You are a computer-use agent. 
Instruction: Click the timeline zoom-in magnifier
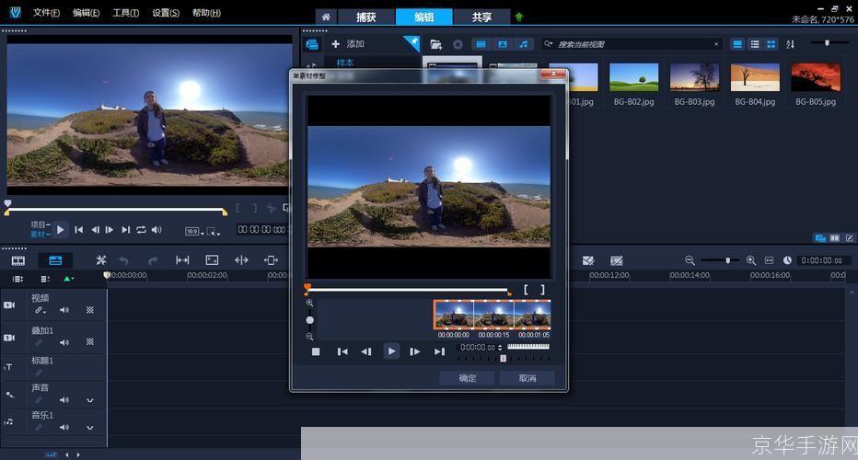751,260
